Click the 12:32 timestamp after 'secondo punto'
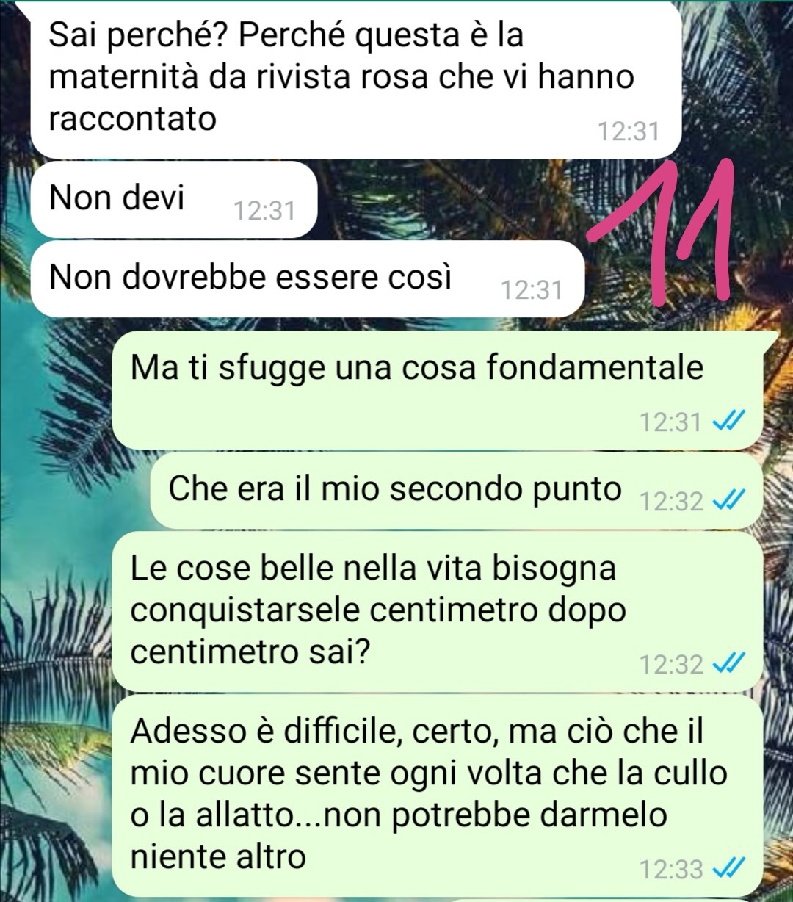The height and width of the screenshot is (902, 793). click(x=672, y=502)
